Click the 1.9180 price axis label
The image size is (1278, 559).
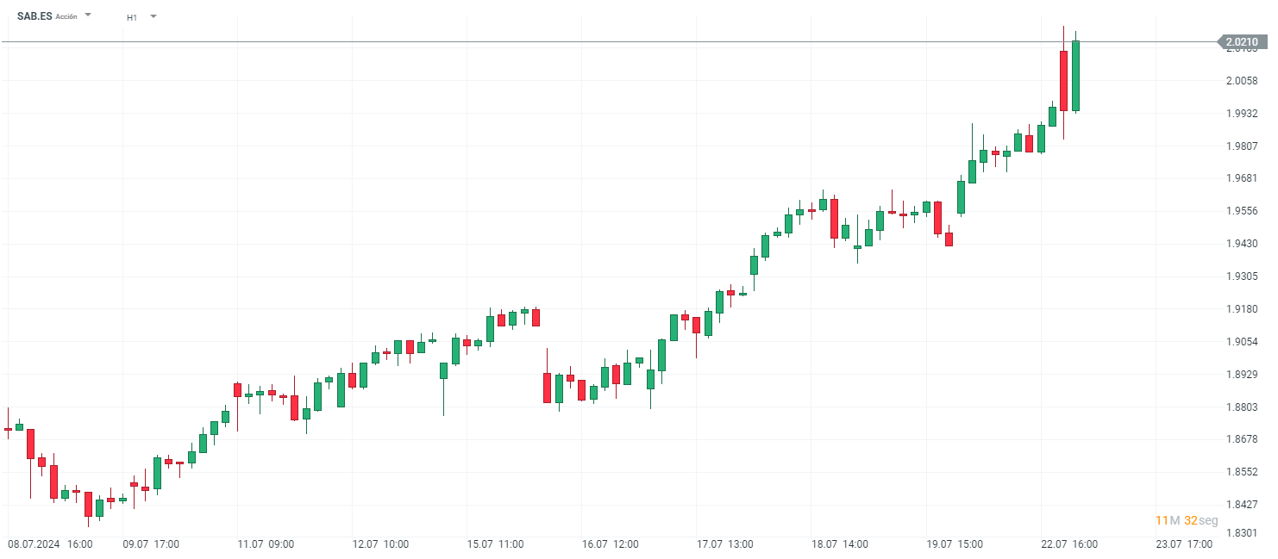pyautogui.click(x=1241, y=309)
